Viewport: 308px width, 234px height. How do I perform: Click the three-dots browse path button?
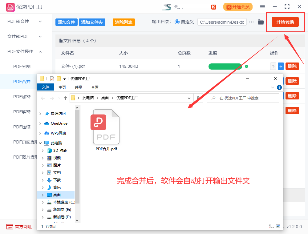click(x=251, y=22)
